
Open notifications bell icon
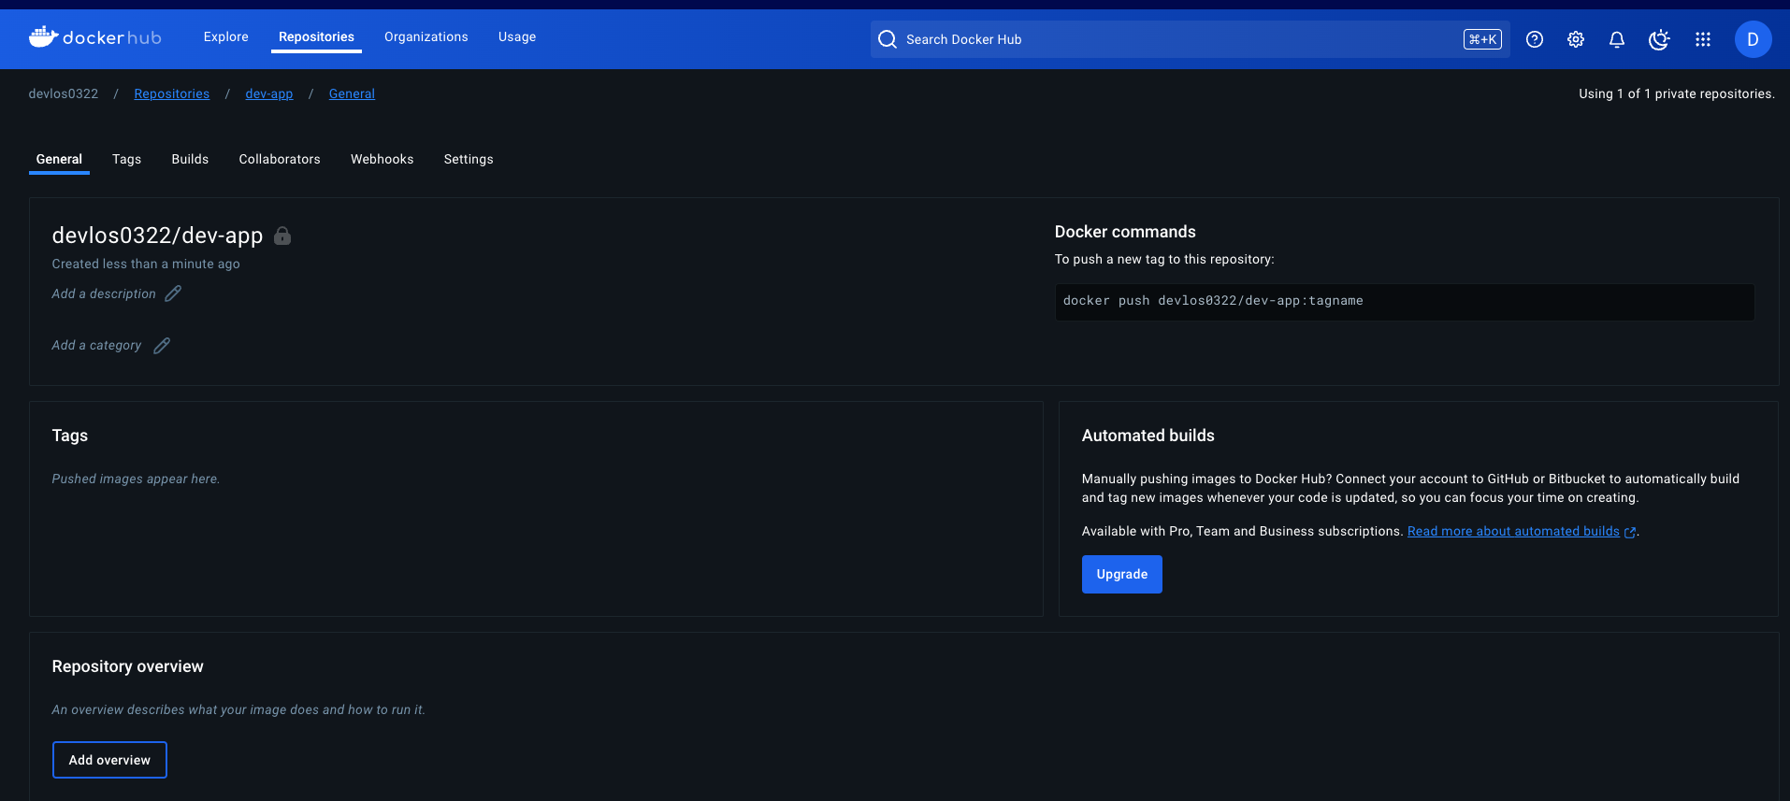coord(1617,39)
